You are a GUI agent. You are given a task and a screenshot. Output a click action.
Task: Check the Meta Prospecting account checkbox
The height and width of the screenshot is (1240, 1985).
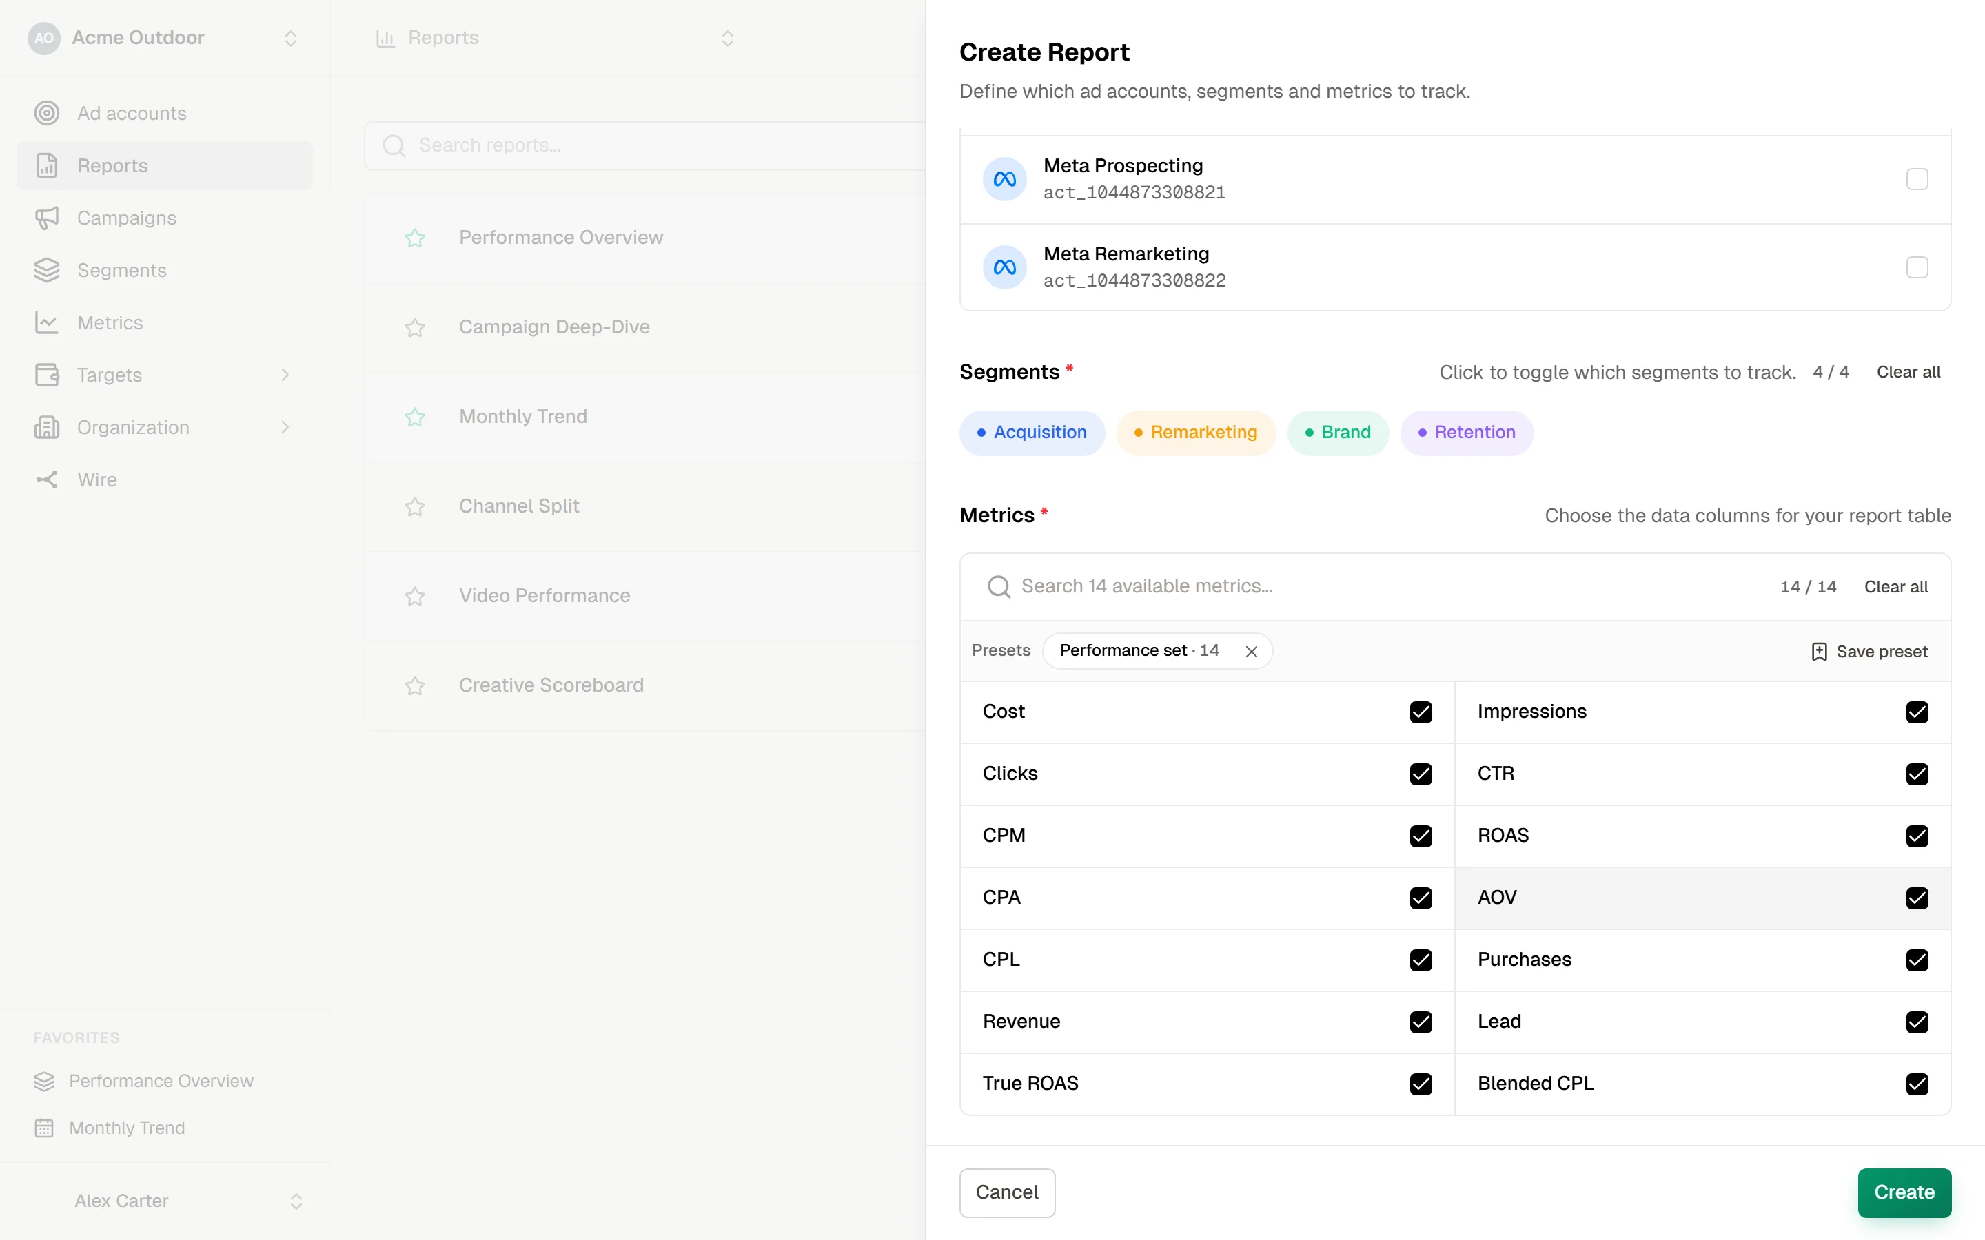click(1917, 179)
